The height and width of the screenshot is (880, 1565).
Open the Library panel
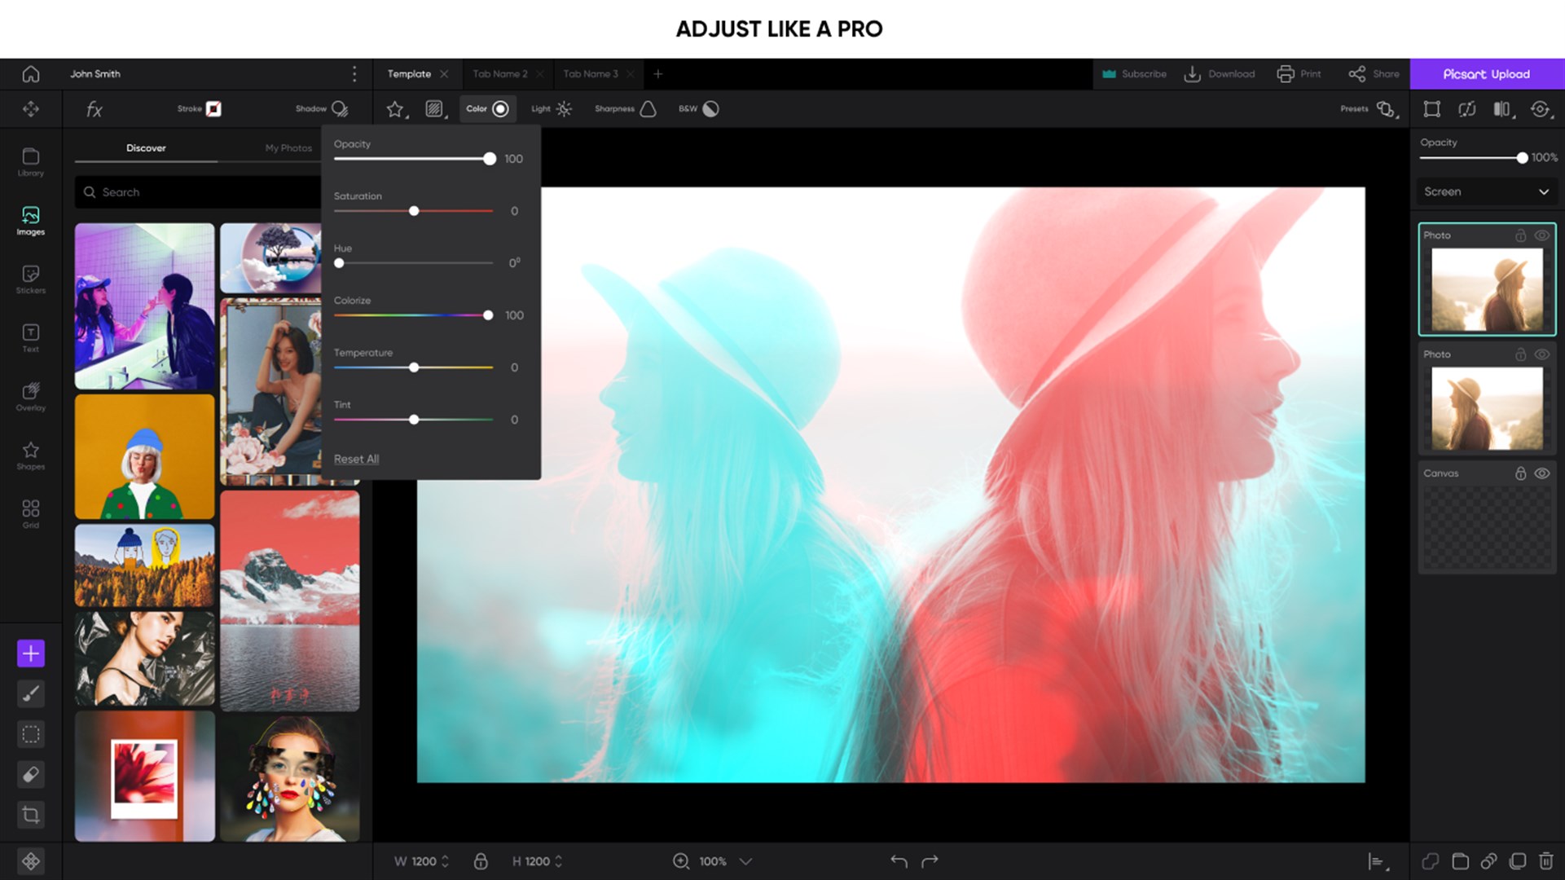pos(30,160)
